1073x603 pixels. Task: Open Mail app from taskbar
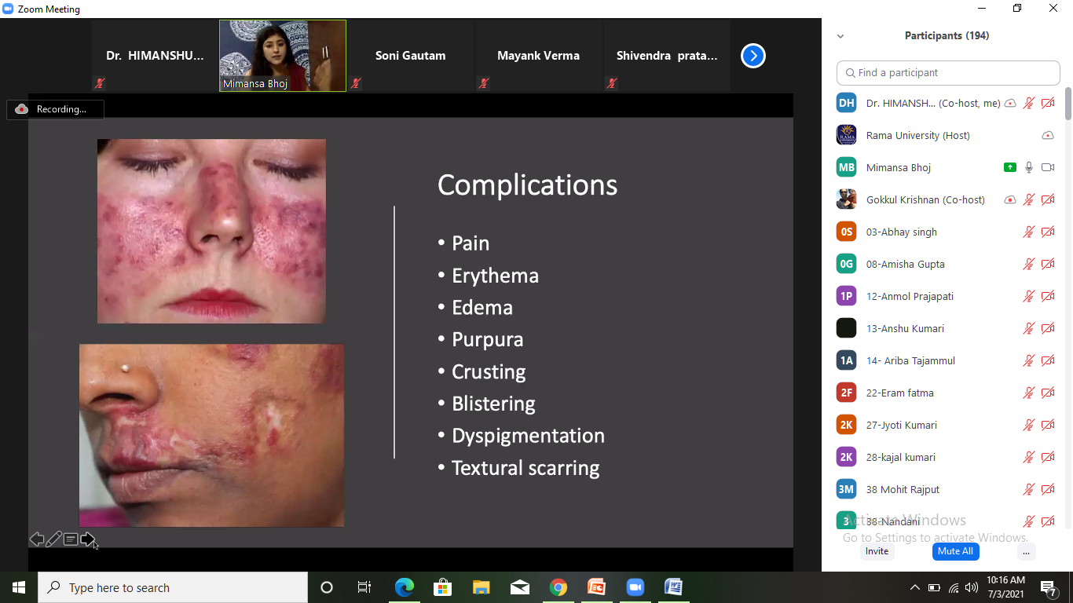click(519, 587)
